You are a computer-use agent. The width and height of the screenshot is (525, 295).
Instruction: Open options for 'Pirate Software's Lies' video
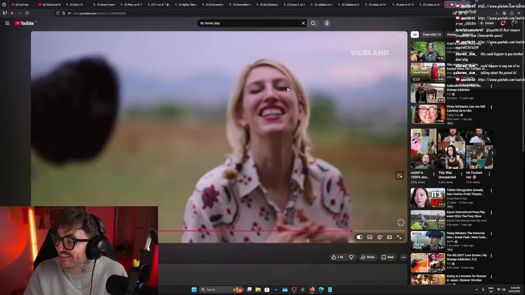tap(491, 107)
